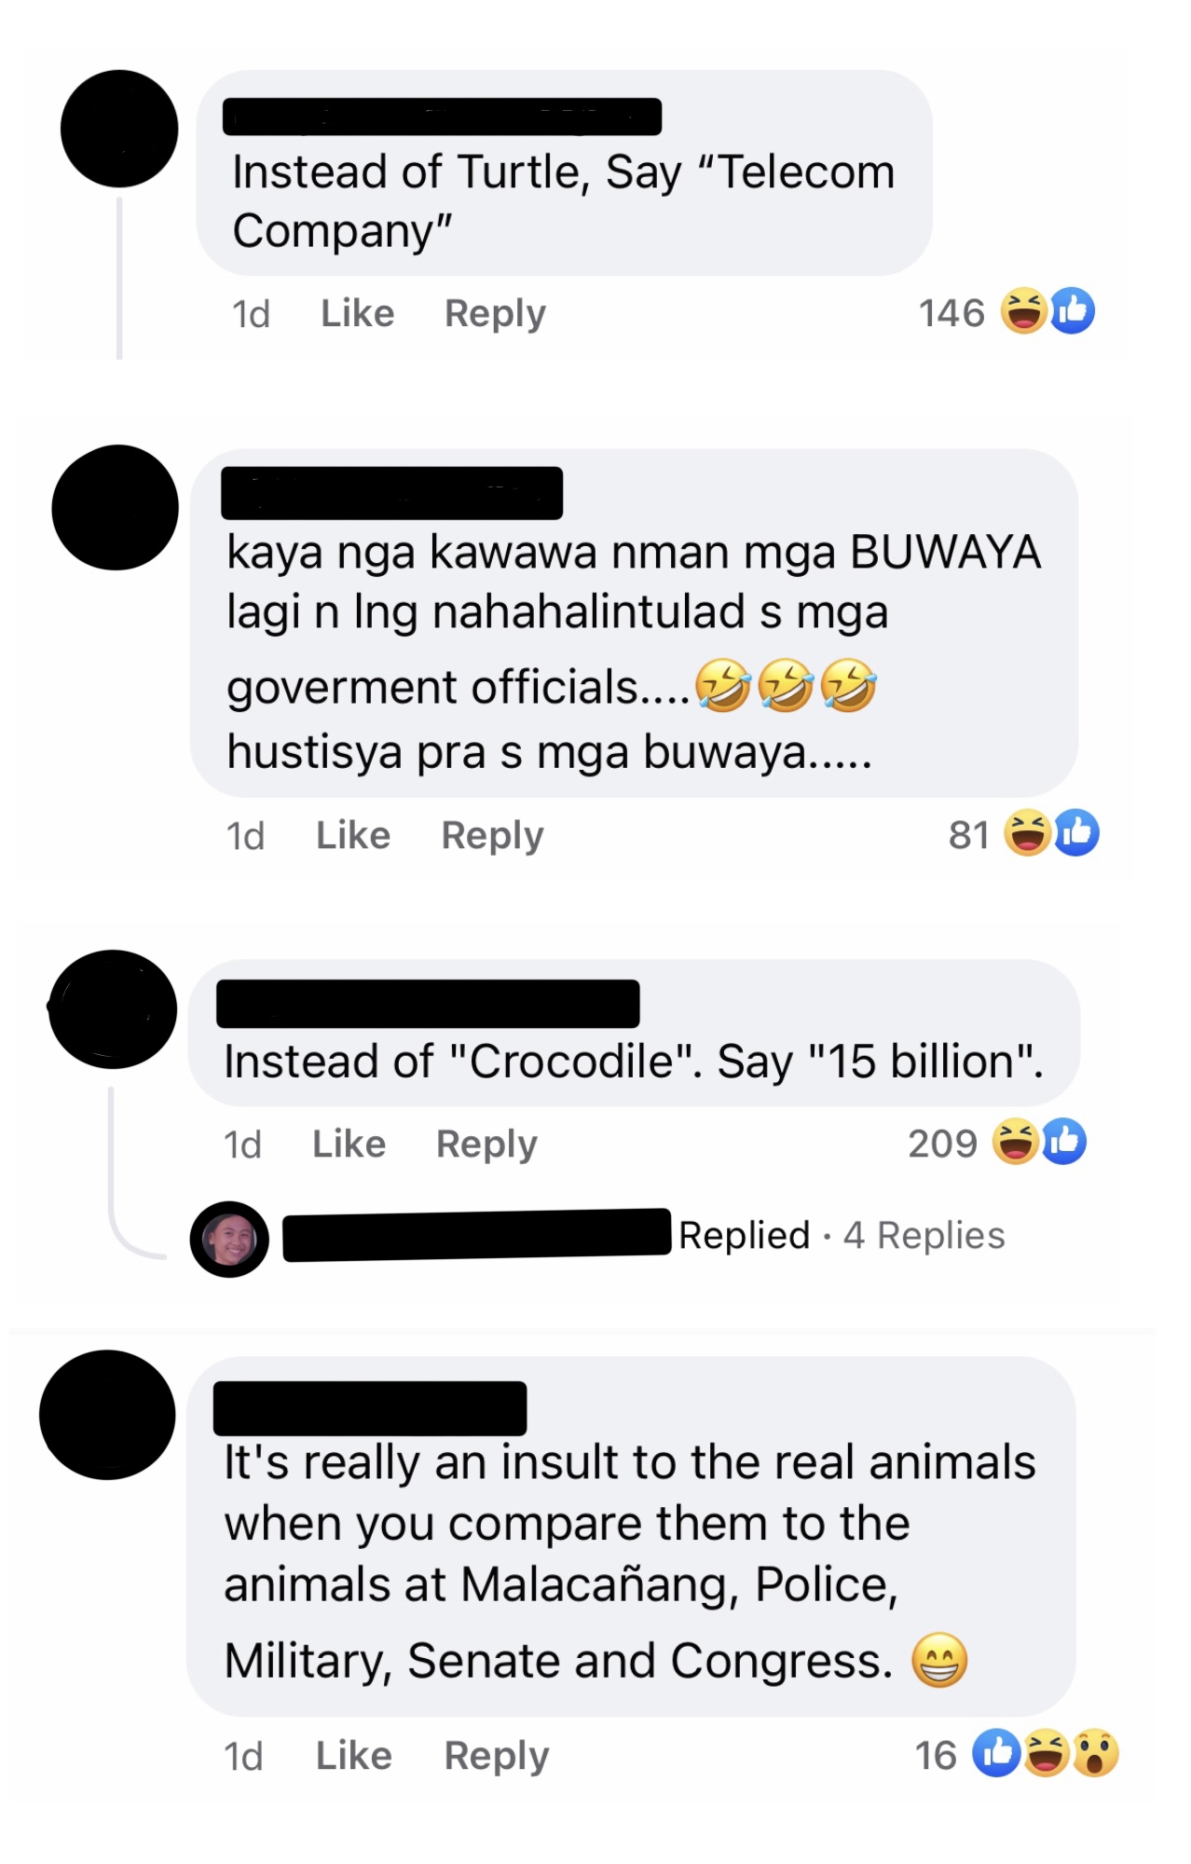Viewport: 1191px width, 1864px height.
Task: Open the reply author's profile picture thumbnail
Action: (229, 1240)
